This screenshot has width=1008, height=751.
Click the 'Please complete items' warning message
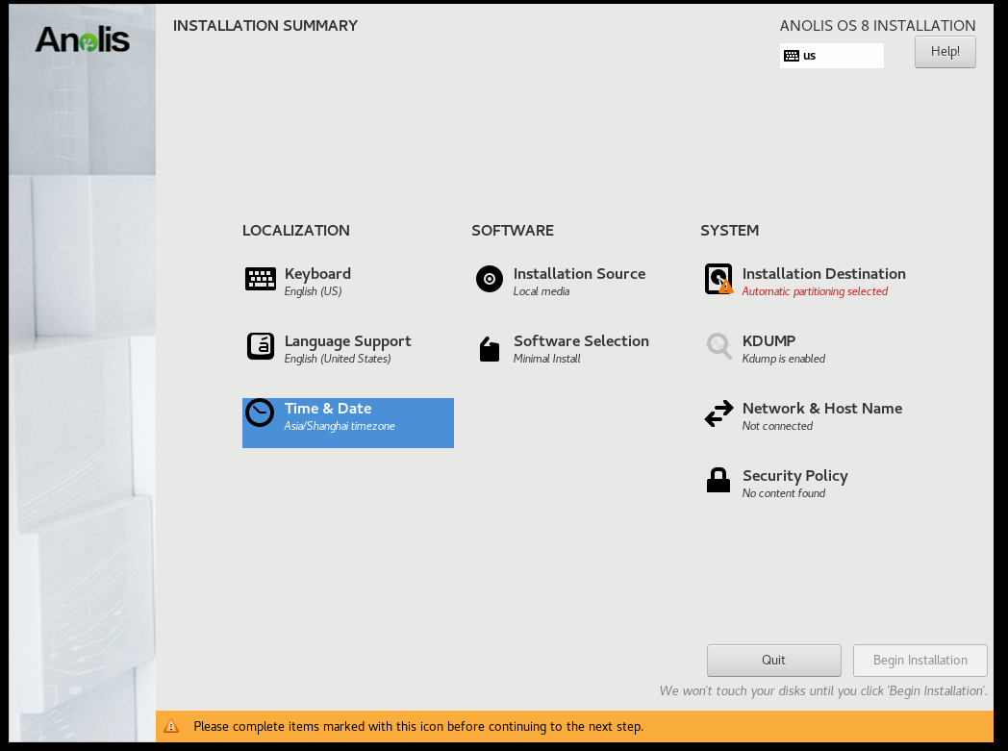tap(418, 726)
